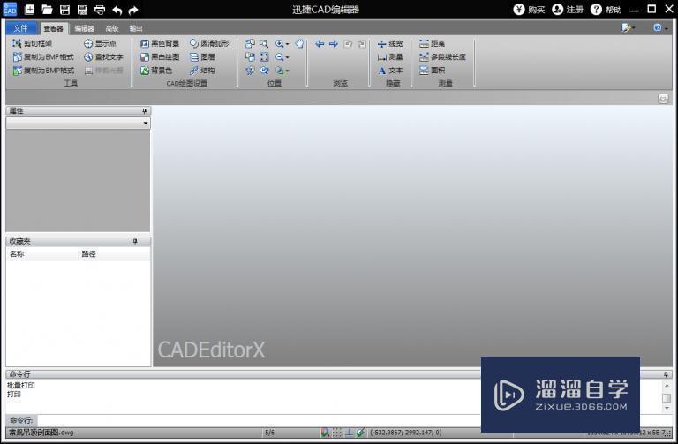Viewport: 678px width, 444px height.
Task: Click the command line input field
Action: pyautogui.click(x=260, y=420)
